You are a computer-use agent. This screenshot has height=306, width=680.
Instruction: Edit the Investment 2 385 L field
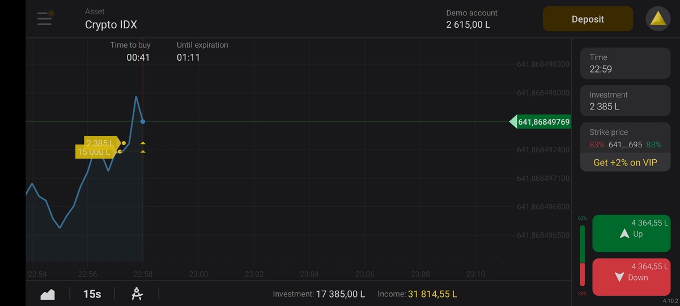click(x=625, y=100)
